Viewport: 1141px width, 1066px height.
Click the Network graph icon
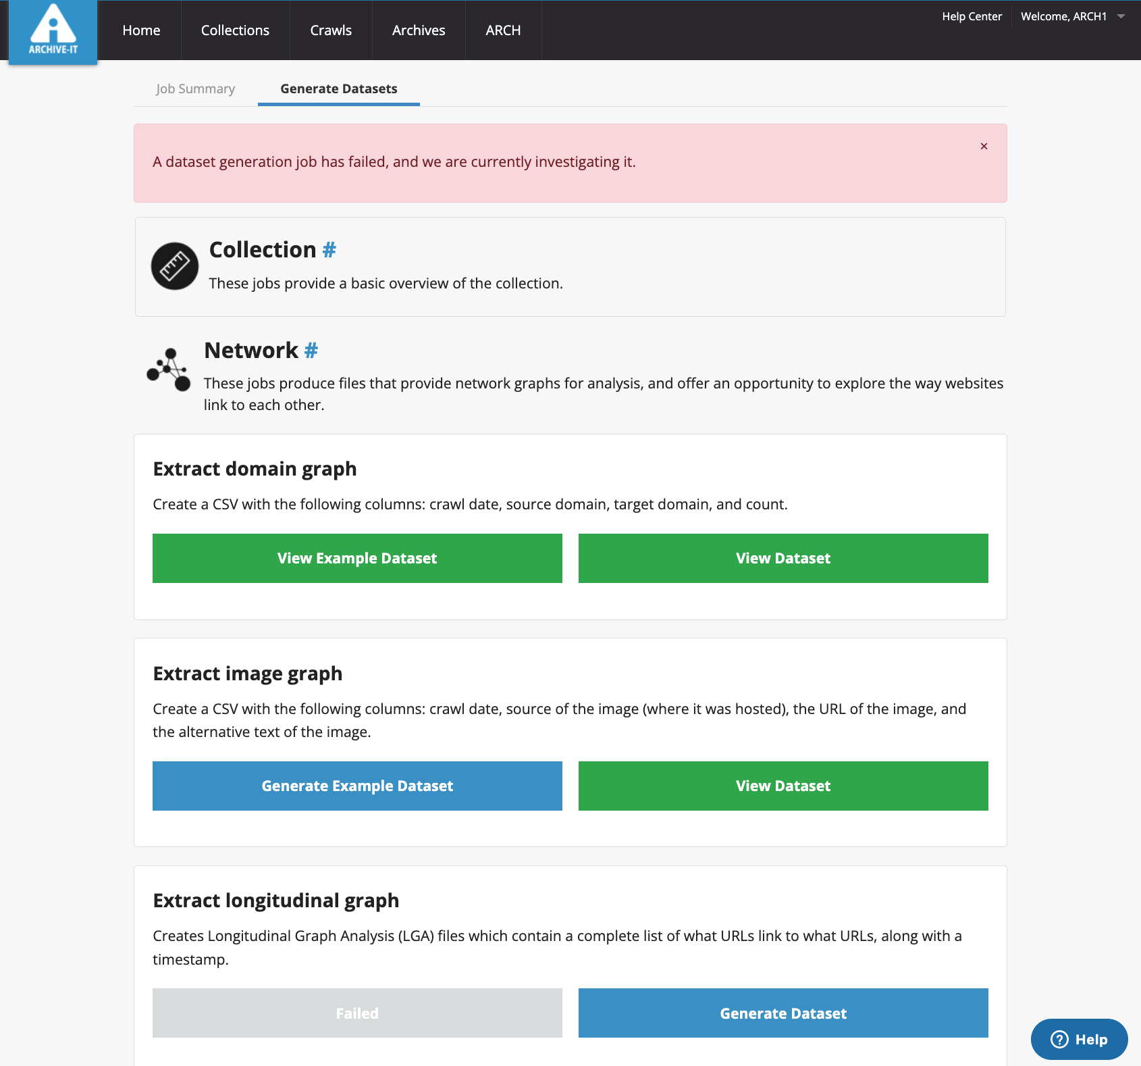169,370
